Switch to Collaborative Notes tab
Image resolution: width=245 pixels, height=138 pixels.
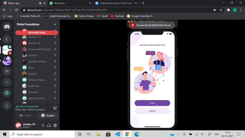coord(116,3)
